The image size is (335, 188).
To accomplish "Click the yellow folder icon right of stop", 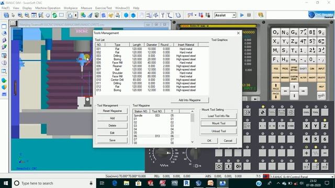I will point(261,15).
